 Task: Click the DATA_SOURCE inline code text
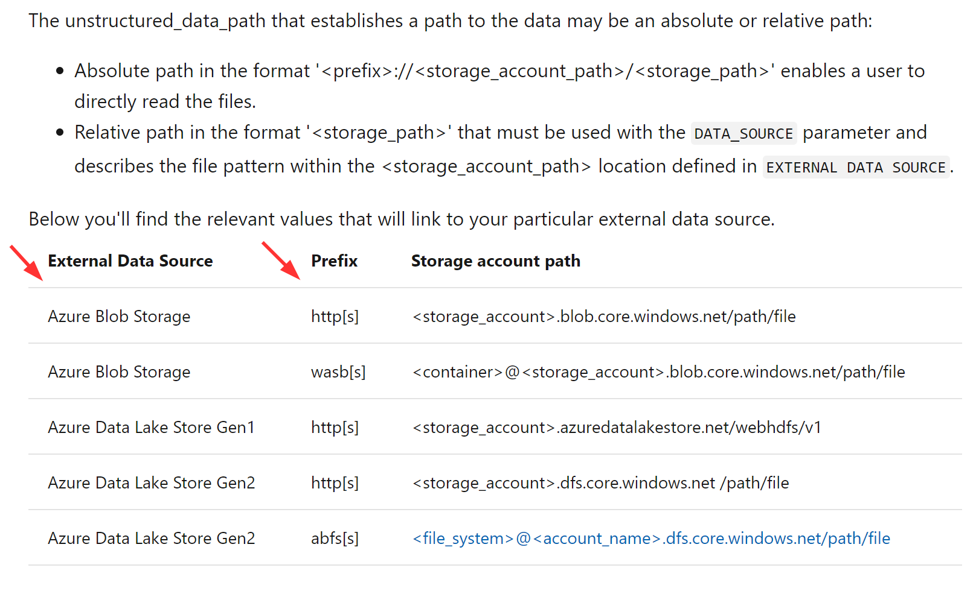[x=743, y=133]
